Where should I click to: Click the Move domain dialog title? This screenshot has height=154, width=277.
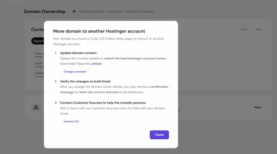click(99, 31)
